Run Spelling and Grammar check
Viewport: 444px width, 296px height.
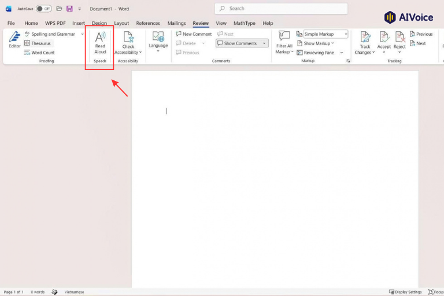pos(50,34)
